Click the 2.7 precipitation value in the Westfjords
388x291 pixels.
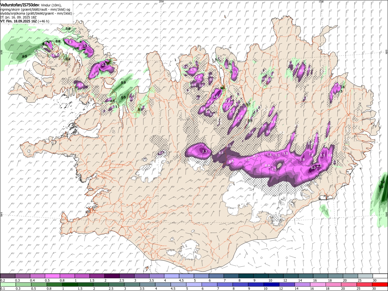(104, 65)
